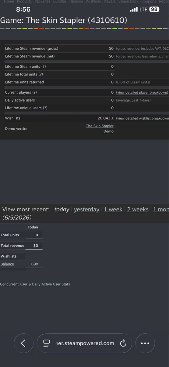The image size is (169, 367).
Task: Select the game title The Skin Stapler heading
Action: pos(64,21)
